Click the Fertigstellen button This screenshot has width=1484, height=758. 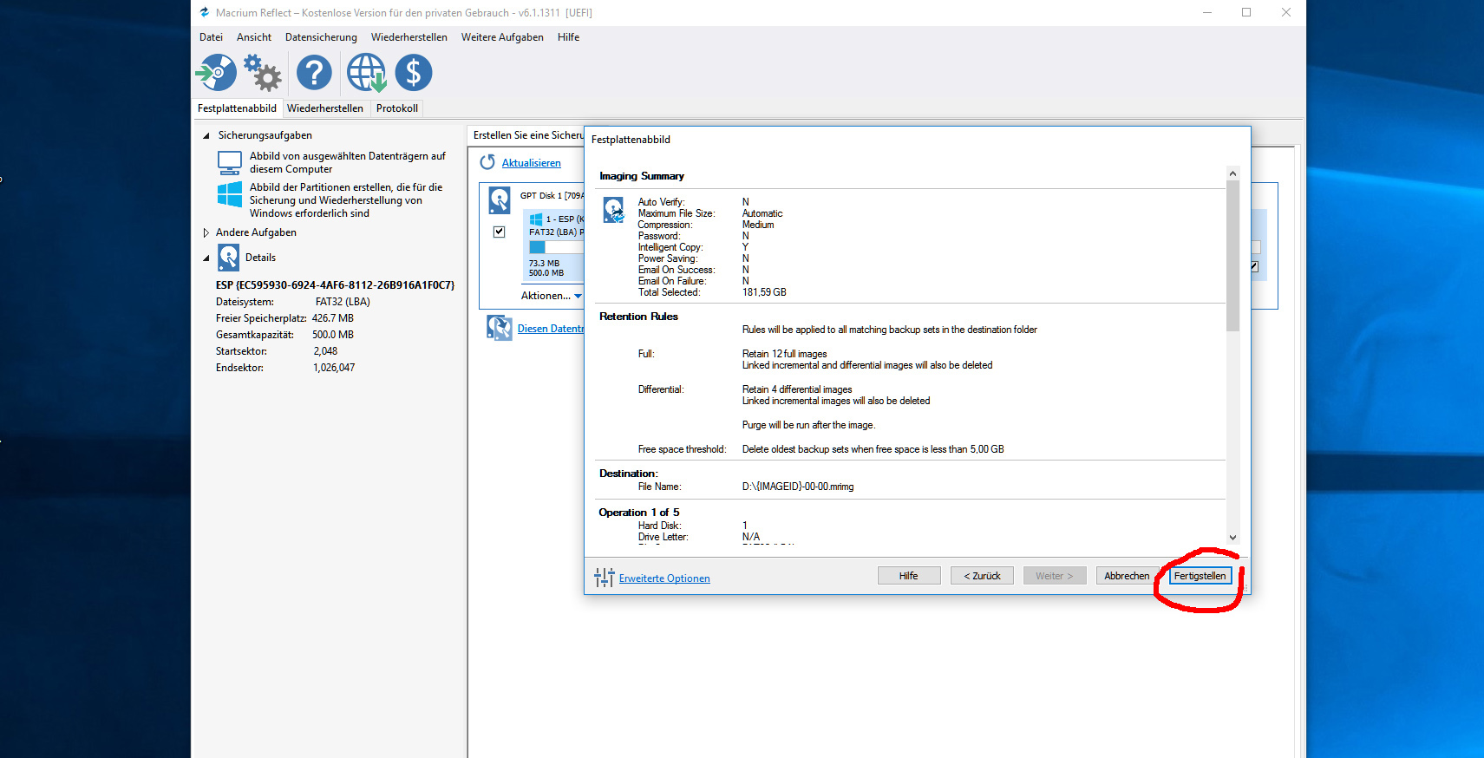[x=1200, y=576]
